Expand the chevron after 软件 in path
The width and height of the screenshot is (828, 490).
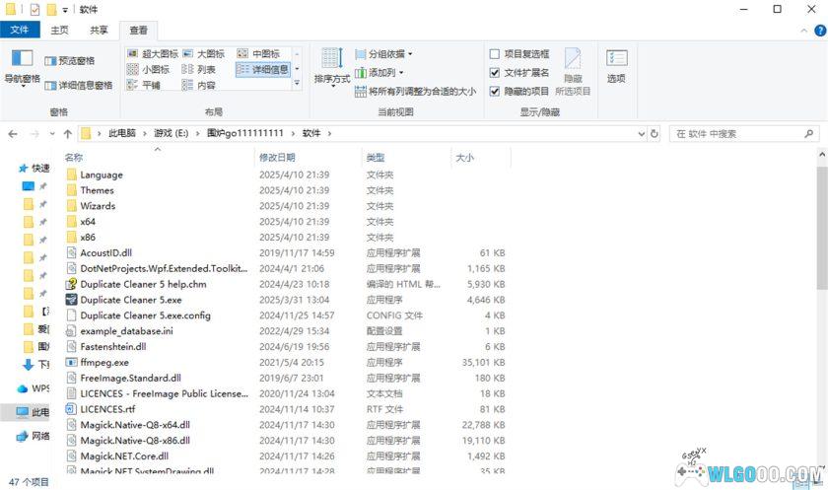pos(329,133)
